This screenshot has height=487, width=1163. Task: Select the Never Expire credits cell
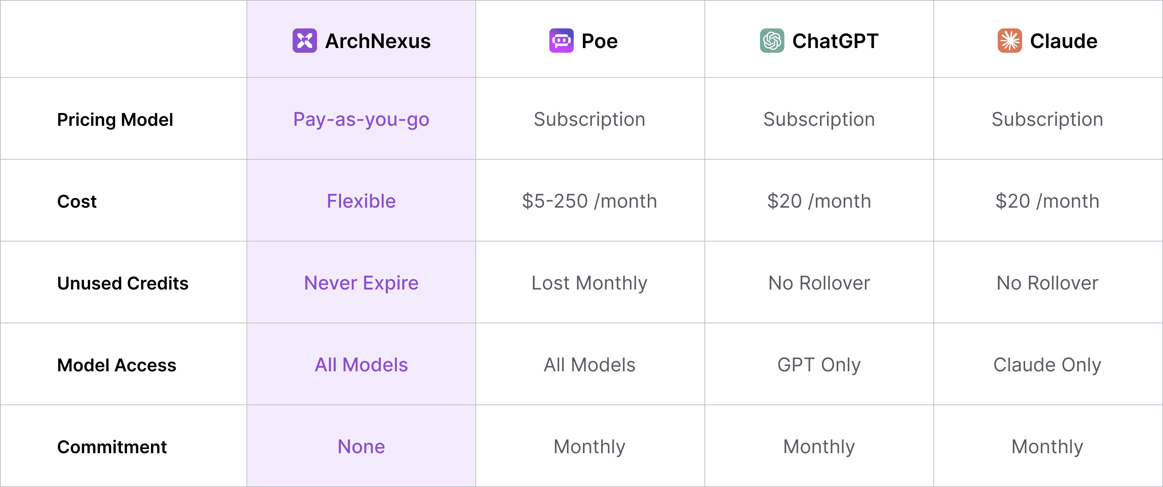point(361,283)
